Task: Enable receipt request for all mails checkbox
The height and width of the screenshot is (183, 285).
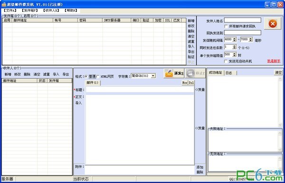Action: [x=226, y=26]
